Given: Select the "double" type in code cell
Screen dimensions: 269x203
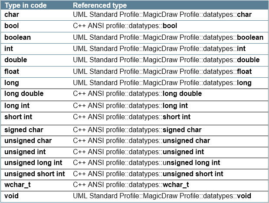Looking at the screenshot, I should click(16, 60).
